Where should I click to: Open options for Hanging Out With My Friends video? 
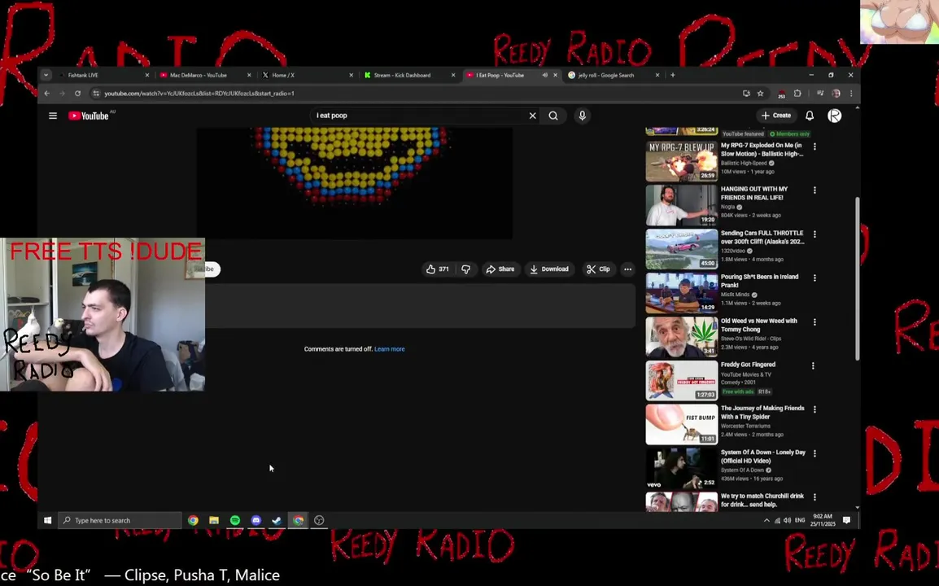(x=815, y=190)
